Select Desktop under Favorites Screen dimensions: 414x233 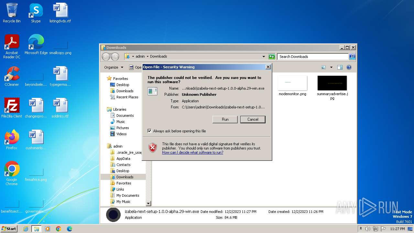[x=123, y=85]
